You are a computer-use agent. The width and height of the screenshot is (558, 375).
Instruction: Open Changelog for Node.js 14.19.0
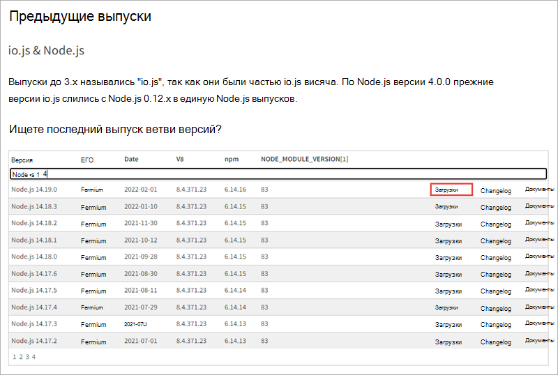496,191
